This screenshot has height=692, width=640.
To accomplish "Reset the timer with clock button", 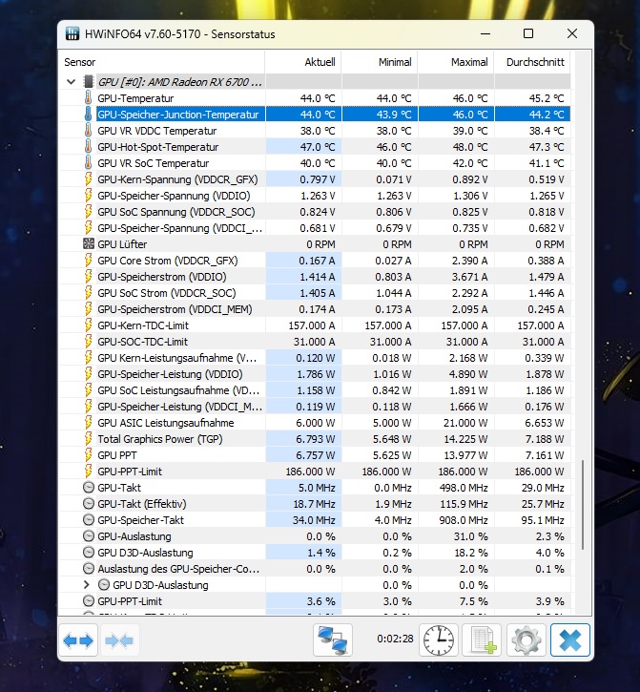I will pyautogui.click(x=439, y=640).
